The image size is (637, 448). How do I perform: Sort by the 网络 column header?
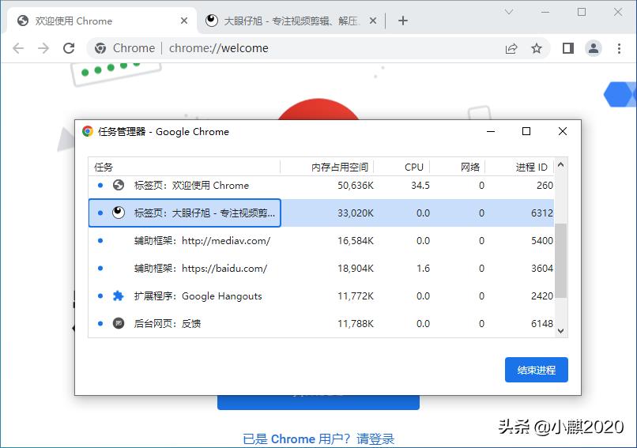coord(458,167)
